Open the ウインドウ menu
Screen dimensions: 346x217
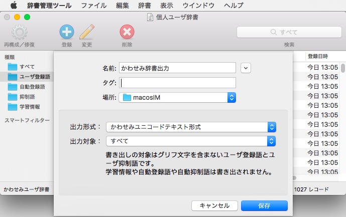(x=198, y=6)
